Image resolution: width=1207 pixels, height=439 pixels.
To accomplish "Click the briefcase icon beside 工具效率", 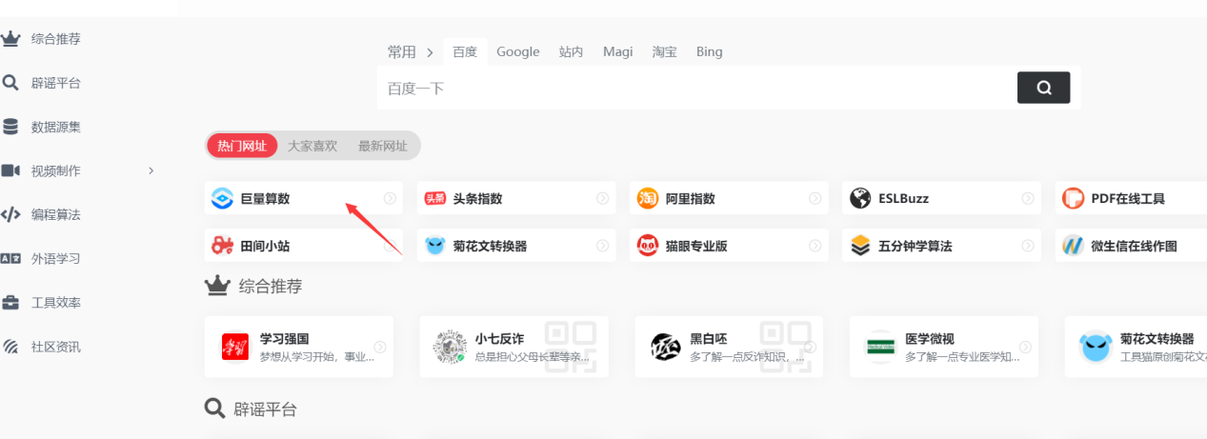I will pyautogui.click(x=10, y=303).
